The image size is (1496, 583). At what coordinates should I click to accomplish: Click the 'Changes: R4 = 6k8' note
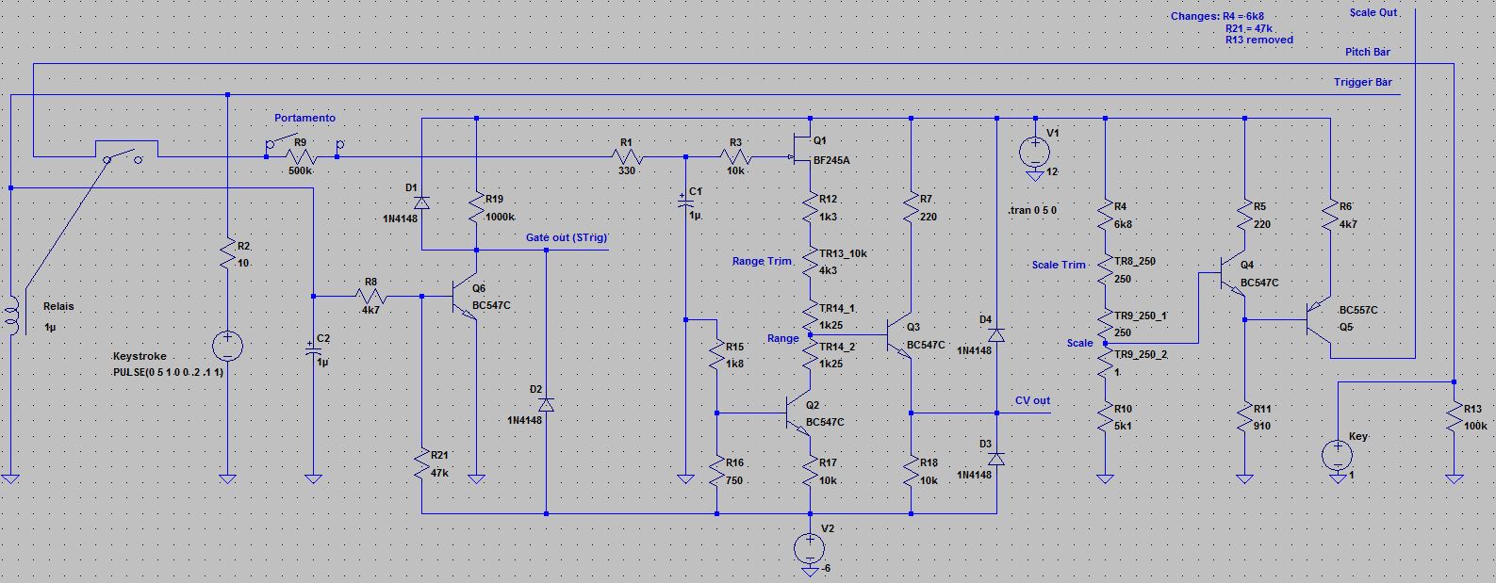(x=1218, y=16)
